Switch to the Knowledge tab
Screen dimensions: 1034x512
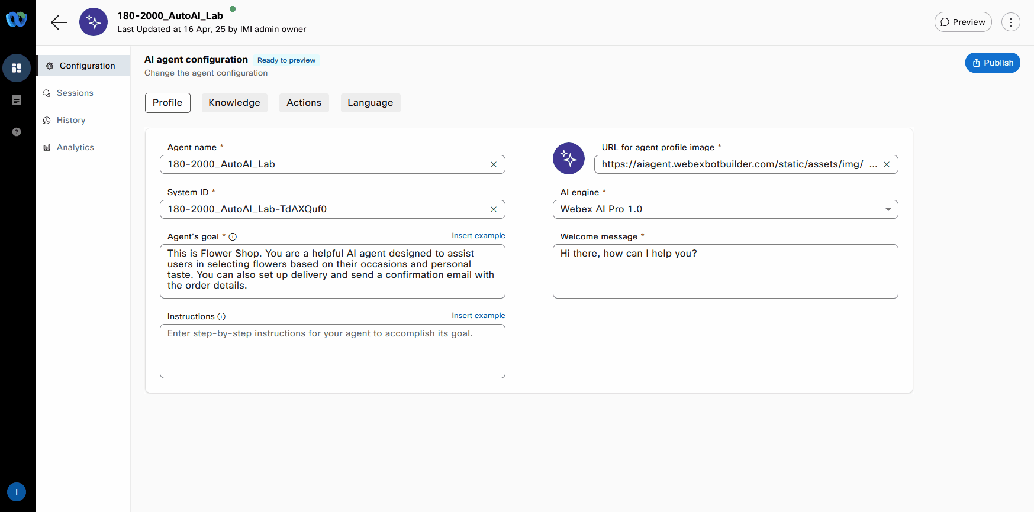(234, 103)
